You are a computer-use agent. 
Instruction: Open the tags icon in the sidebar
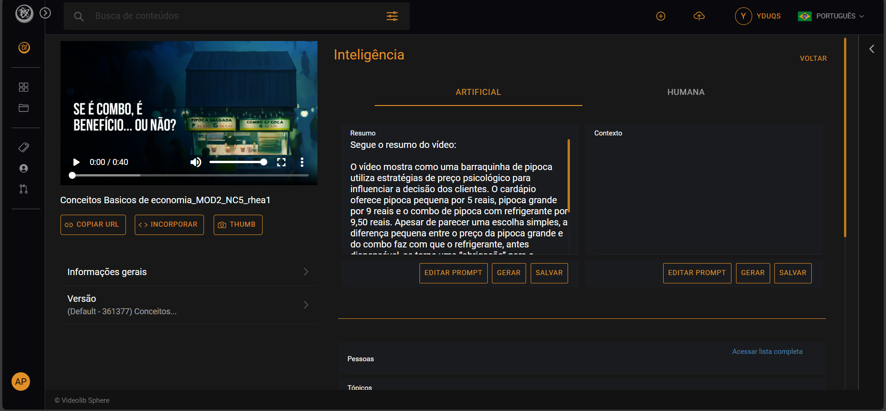(x=24, y=147)
